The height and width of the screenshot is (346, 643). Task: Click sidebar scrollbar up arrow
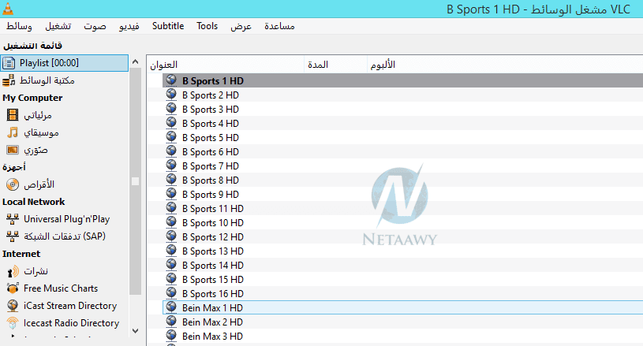click(x=136, y=61)
